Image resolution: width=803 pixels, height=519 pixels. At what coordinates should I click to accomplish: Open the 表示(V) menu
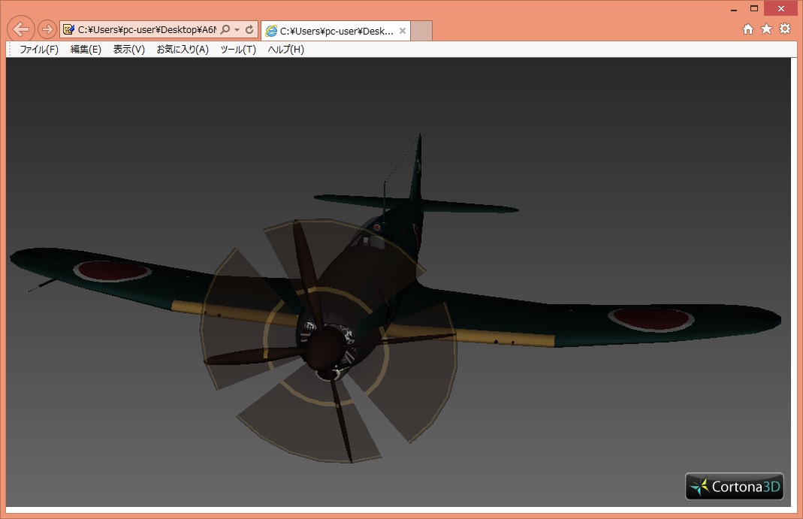128,50
